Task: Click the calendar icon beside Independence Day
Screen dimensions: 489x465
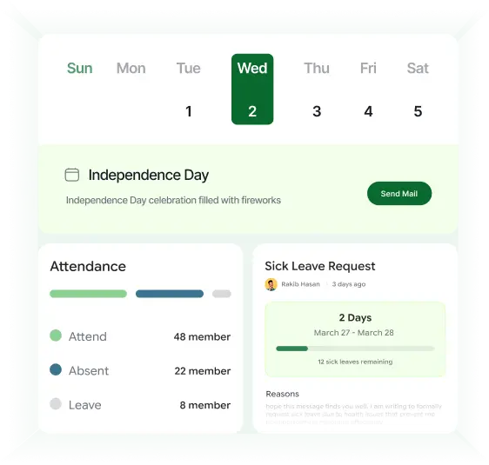Action: (71, 175)
